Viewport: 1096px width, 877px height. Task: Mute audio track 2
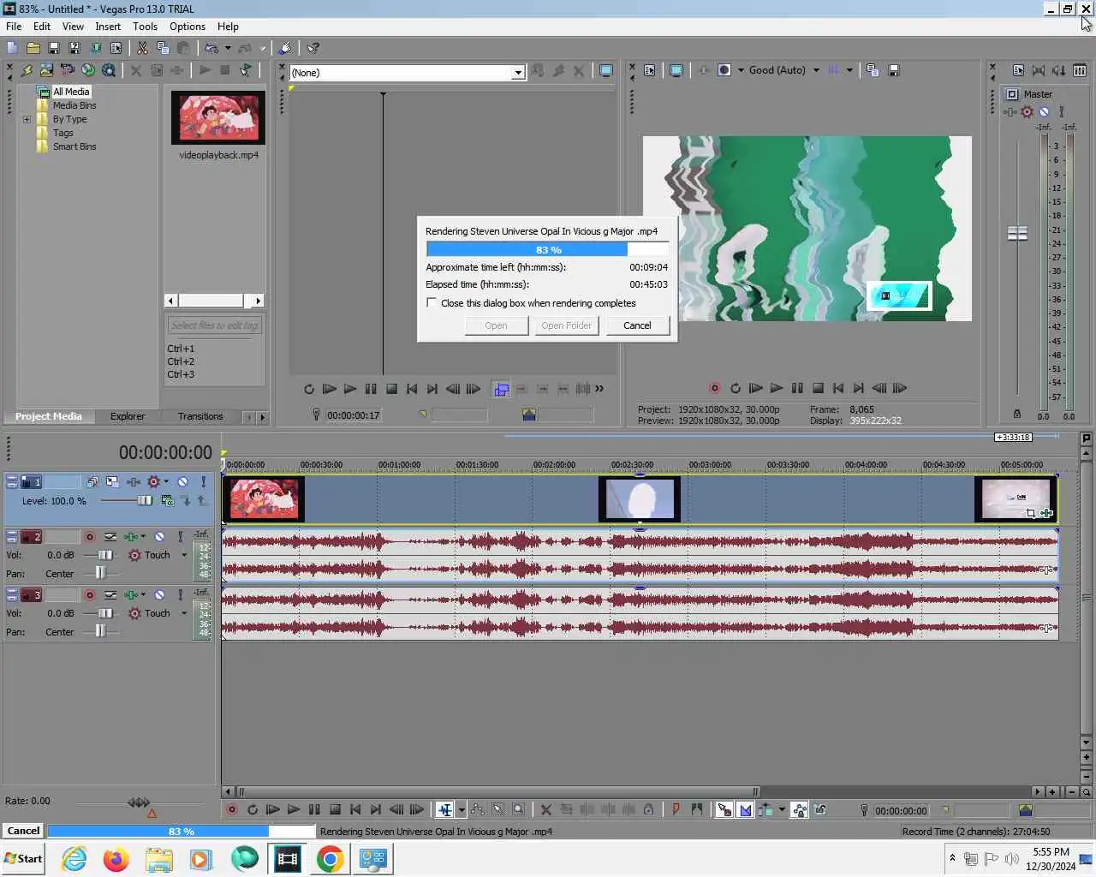point(159,537)
